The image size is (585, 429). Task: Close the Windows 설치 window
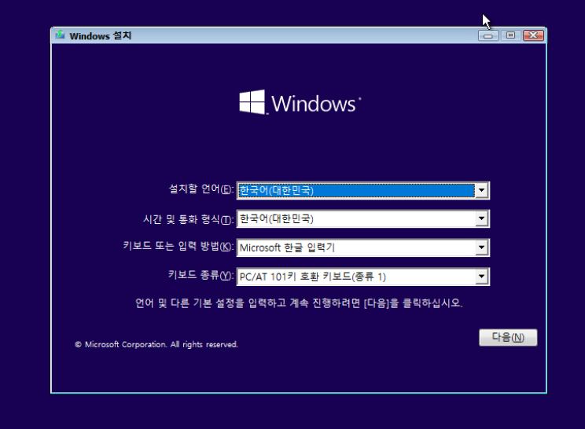533,35
